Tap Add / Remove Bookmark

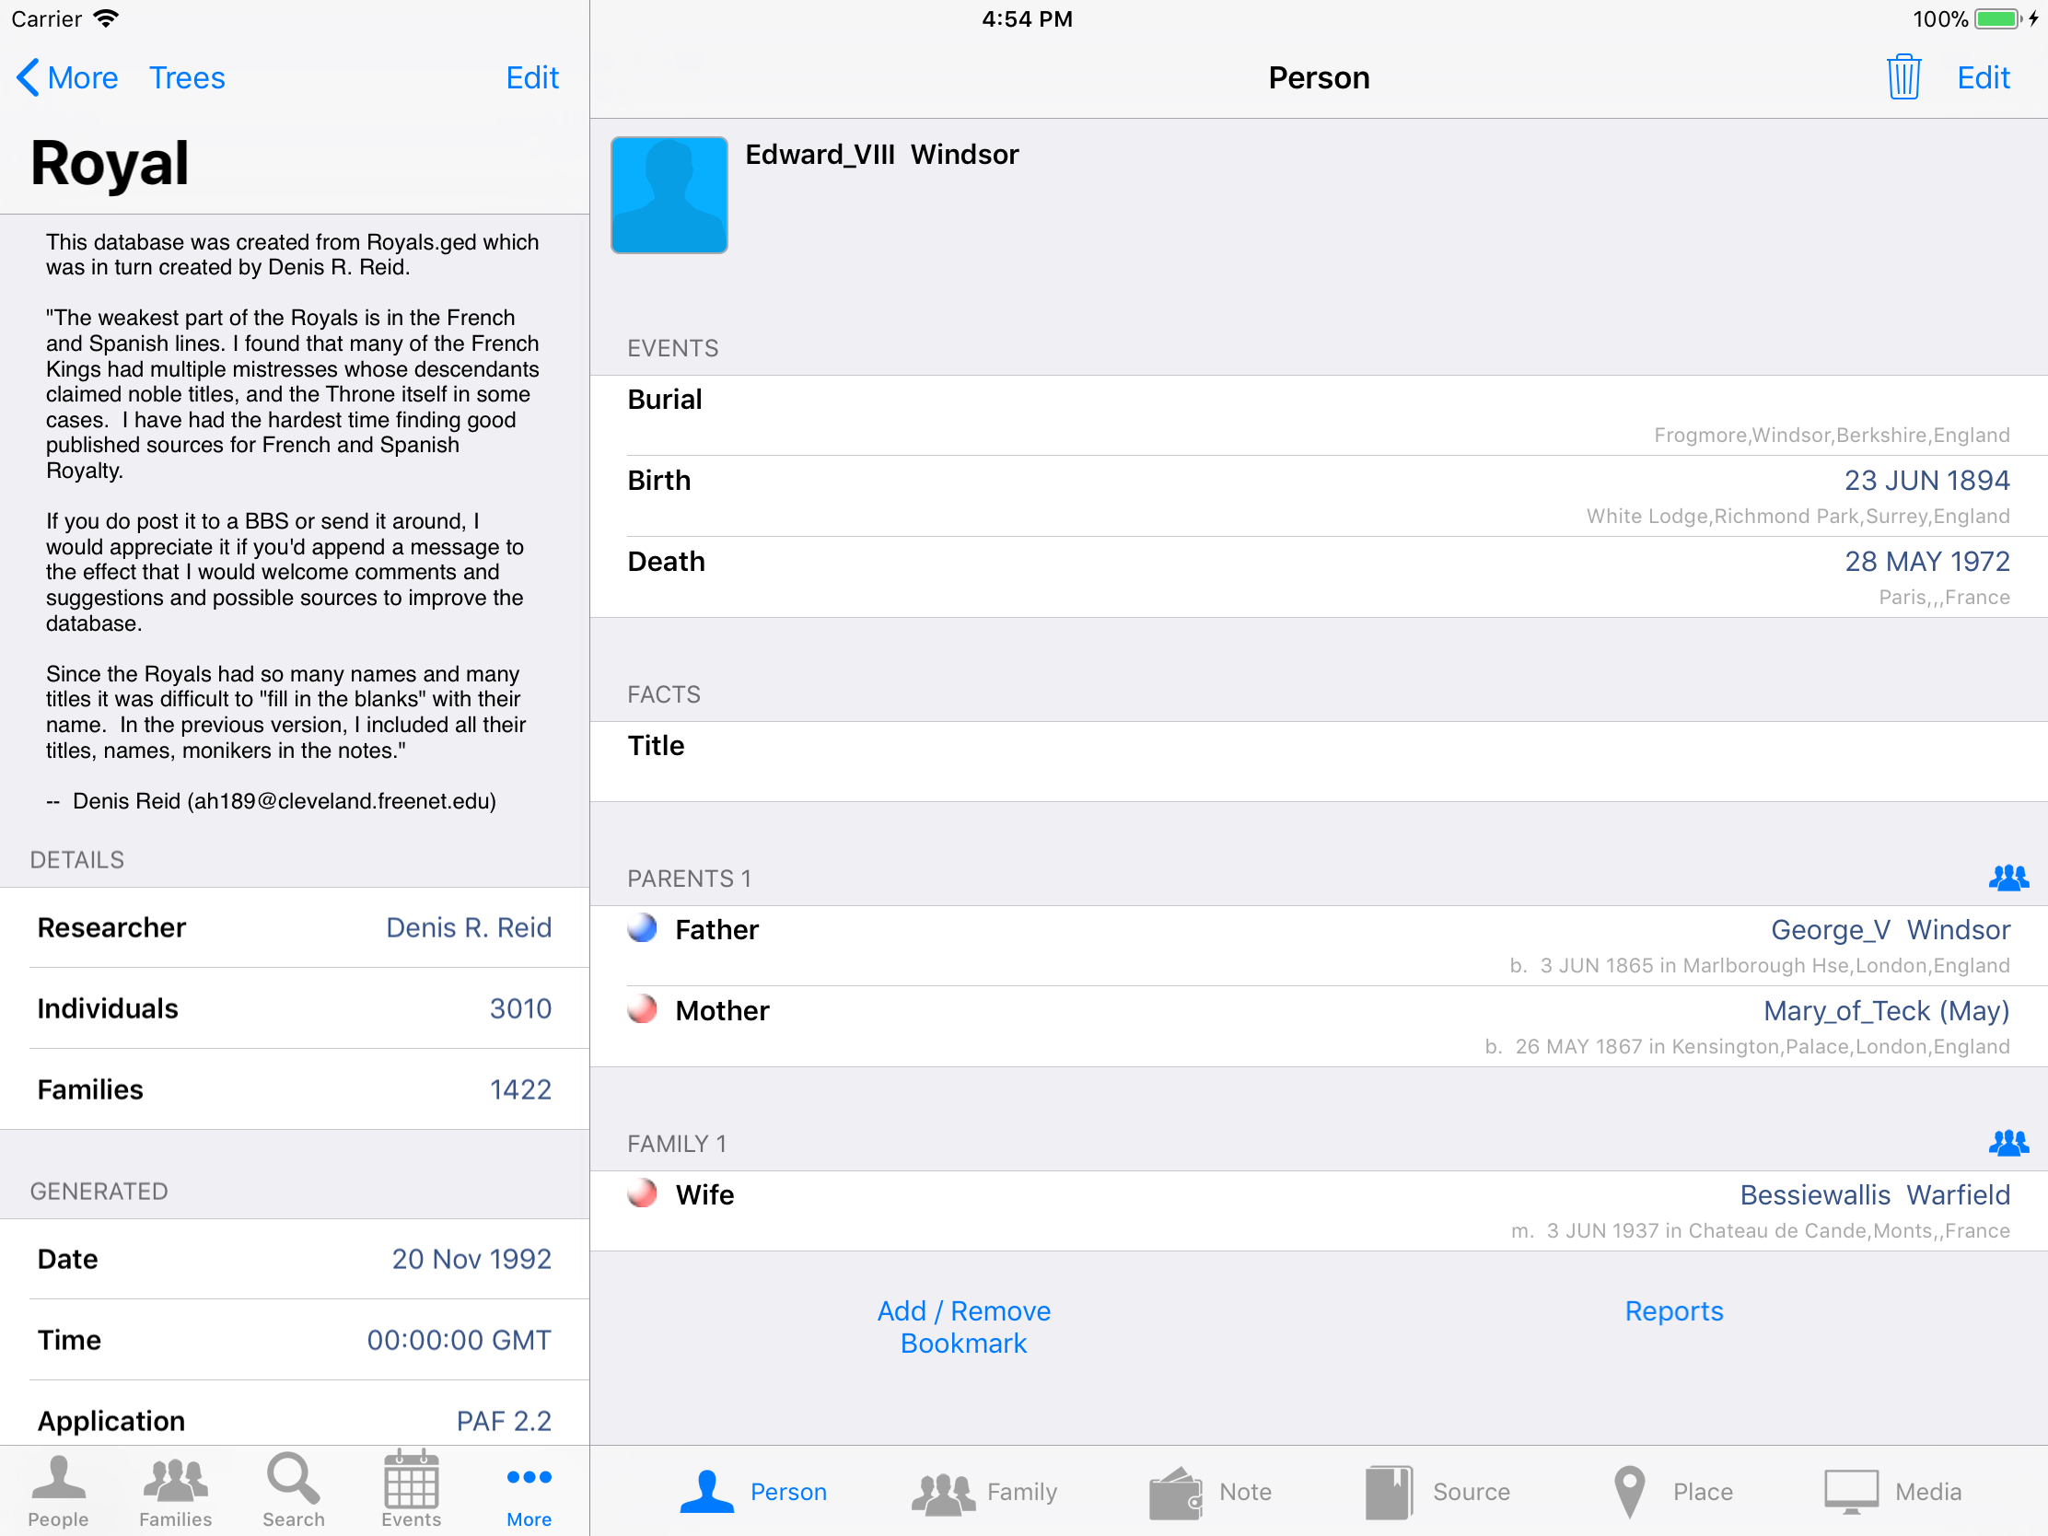pyautogui.click(x=963, y=1326)
